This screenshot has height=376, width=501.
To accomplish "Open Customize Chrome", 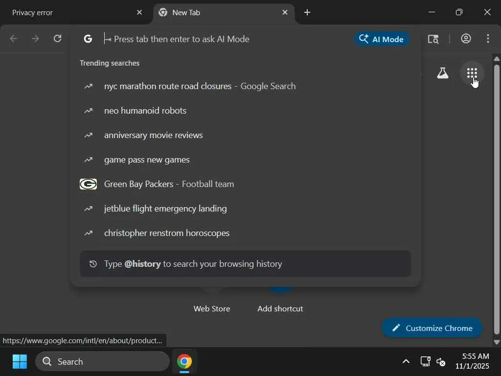I will [x=432, y=328].
